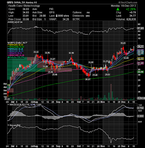Click the 31.00 price annotation
This screenshot has height=148, width=145.
91,62
